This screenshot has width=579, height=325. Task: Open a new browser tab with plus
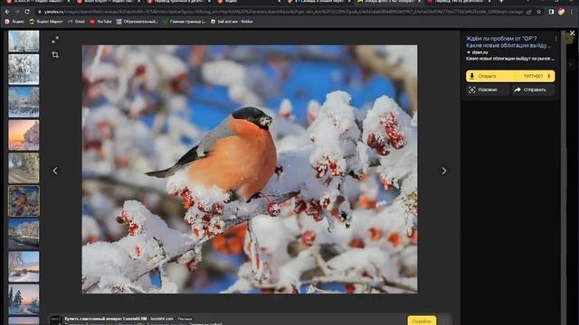[x=501, y=2]
